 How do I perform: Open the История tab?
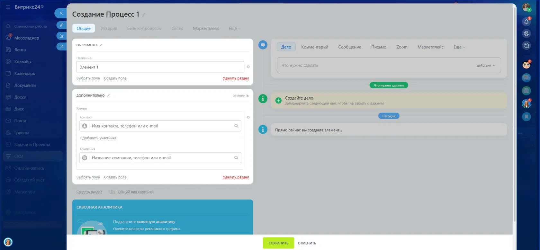coord(109,28)
